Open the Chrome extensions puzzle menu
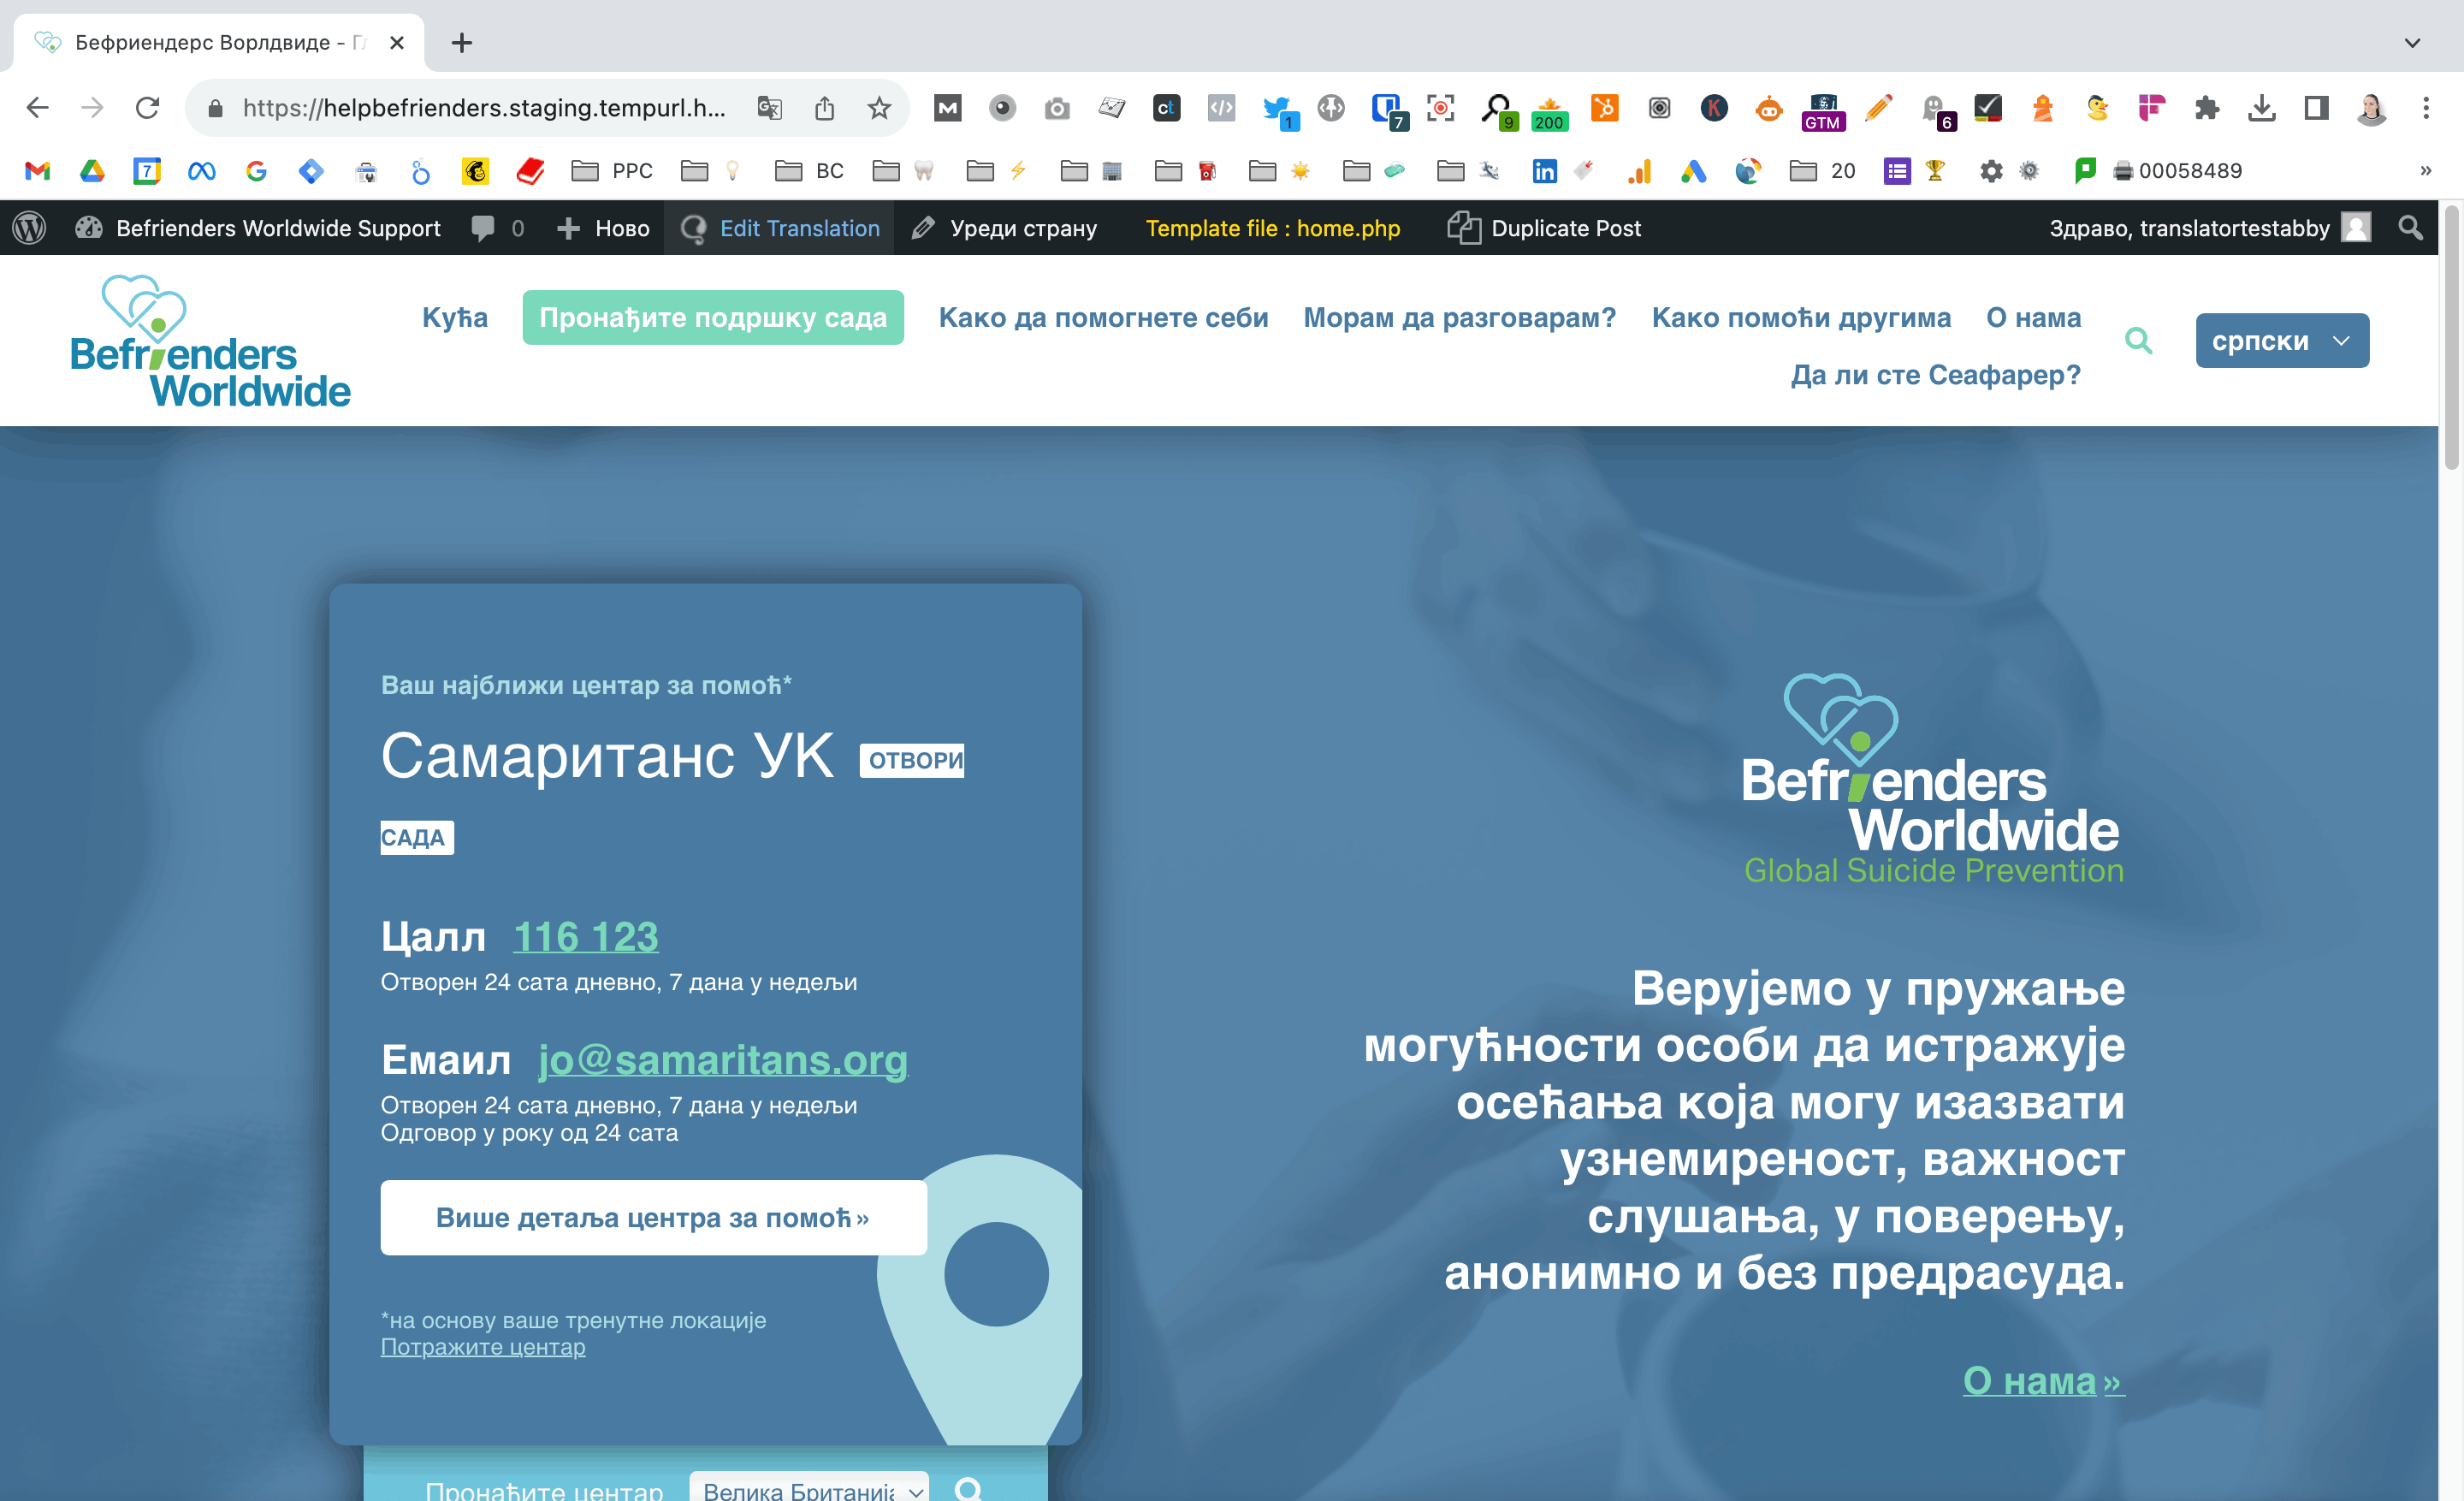The image size is (2464, 1501). [x=2206, y=108]
